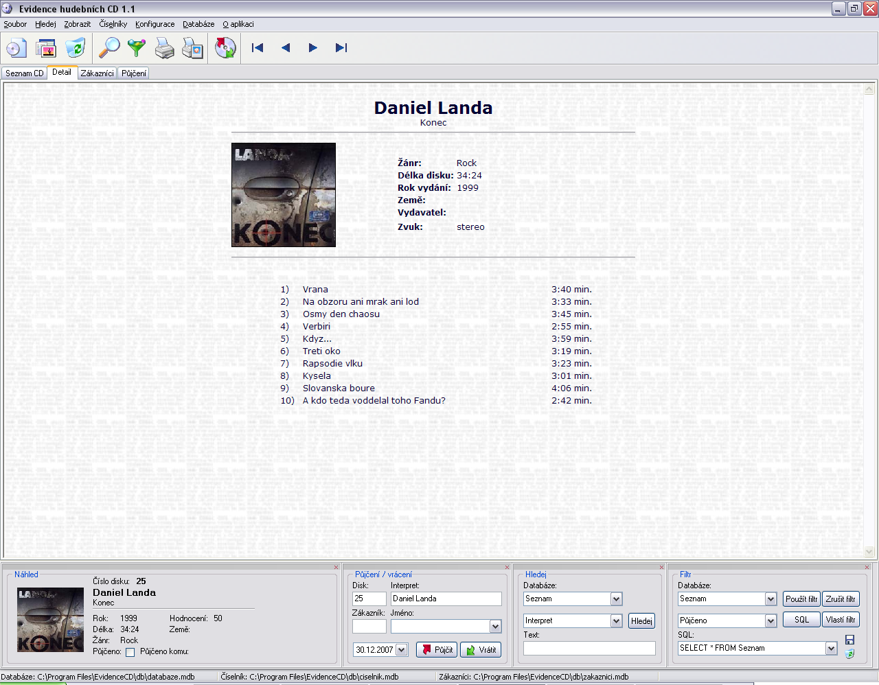The image size is (879, 685).
Task: Open search with the magnifier icon
Action: coord(109,48)
